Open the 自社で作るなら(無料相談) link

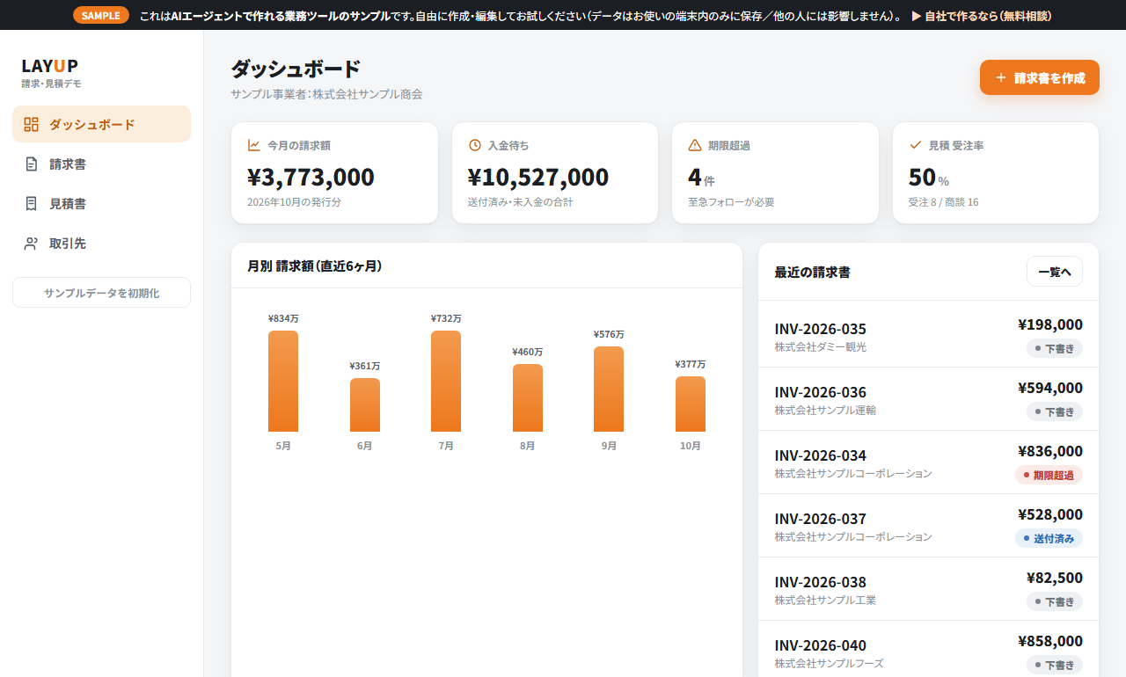click(981, 16)
